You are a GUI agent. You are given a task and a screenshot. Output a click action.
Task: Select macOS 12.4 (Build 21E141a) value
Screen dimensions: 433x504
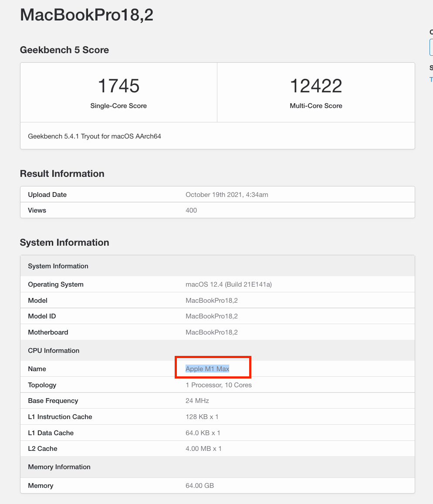[229, 284]
